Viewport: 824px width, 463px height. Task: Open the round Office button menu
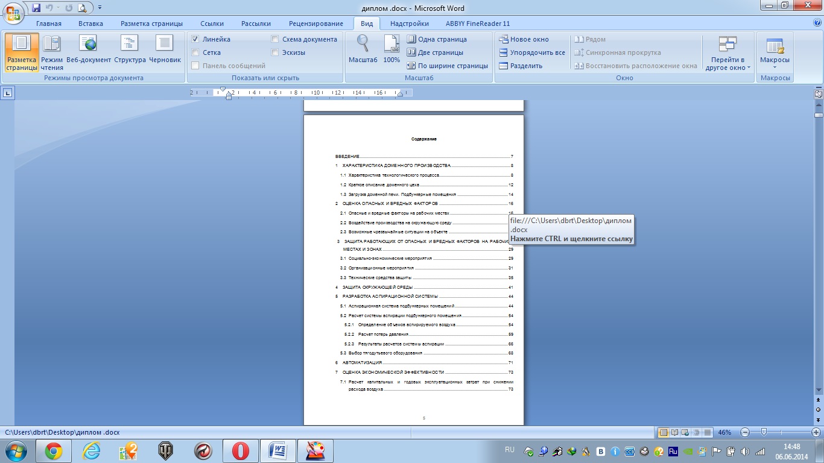point(14,12)
